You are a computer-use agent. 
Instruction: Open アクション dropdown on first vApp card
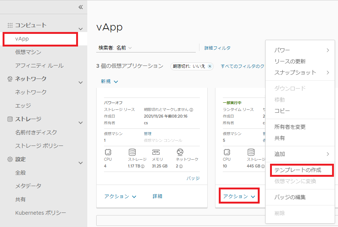[120, 196]
